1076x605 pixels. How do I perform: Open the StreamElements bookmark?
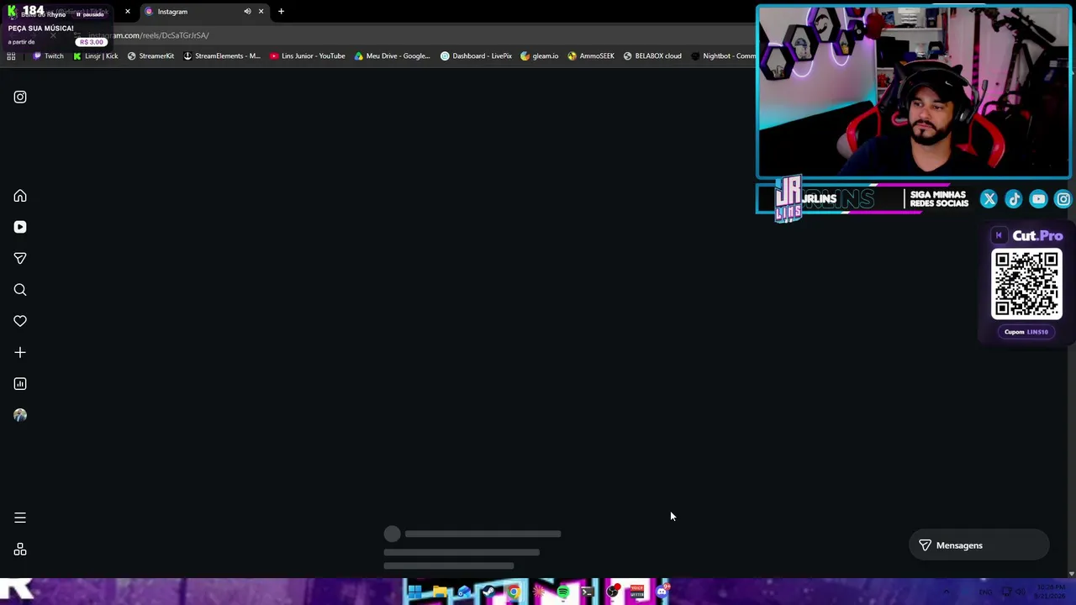click(x=222, y=56)
